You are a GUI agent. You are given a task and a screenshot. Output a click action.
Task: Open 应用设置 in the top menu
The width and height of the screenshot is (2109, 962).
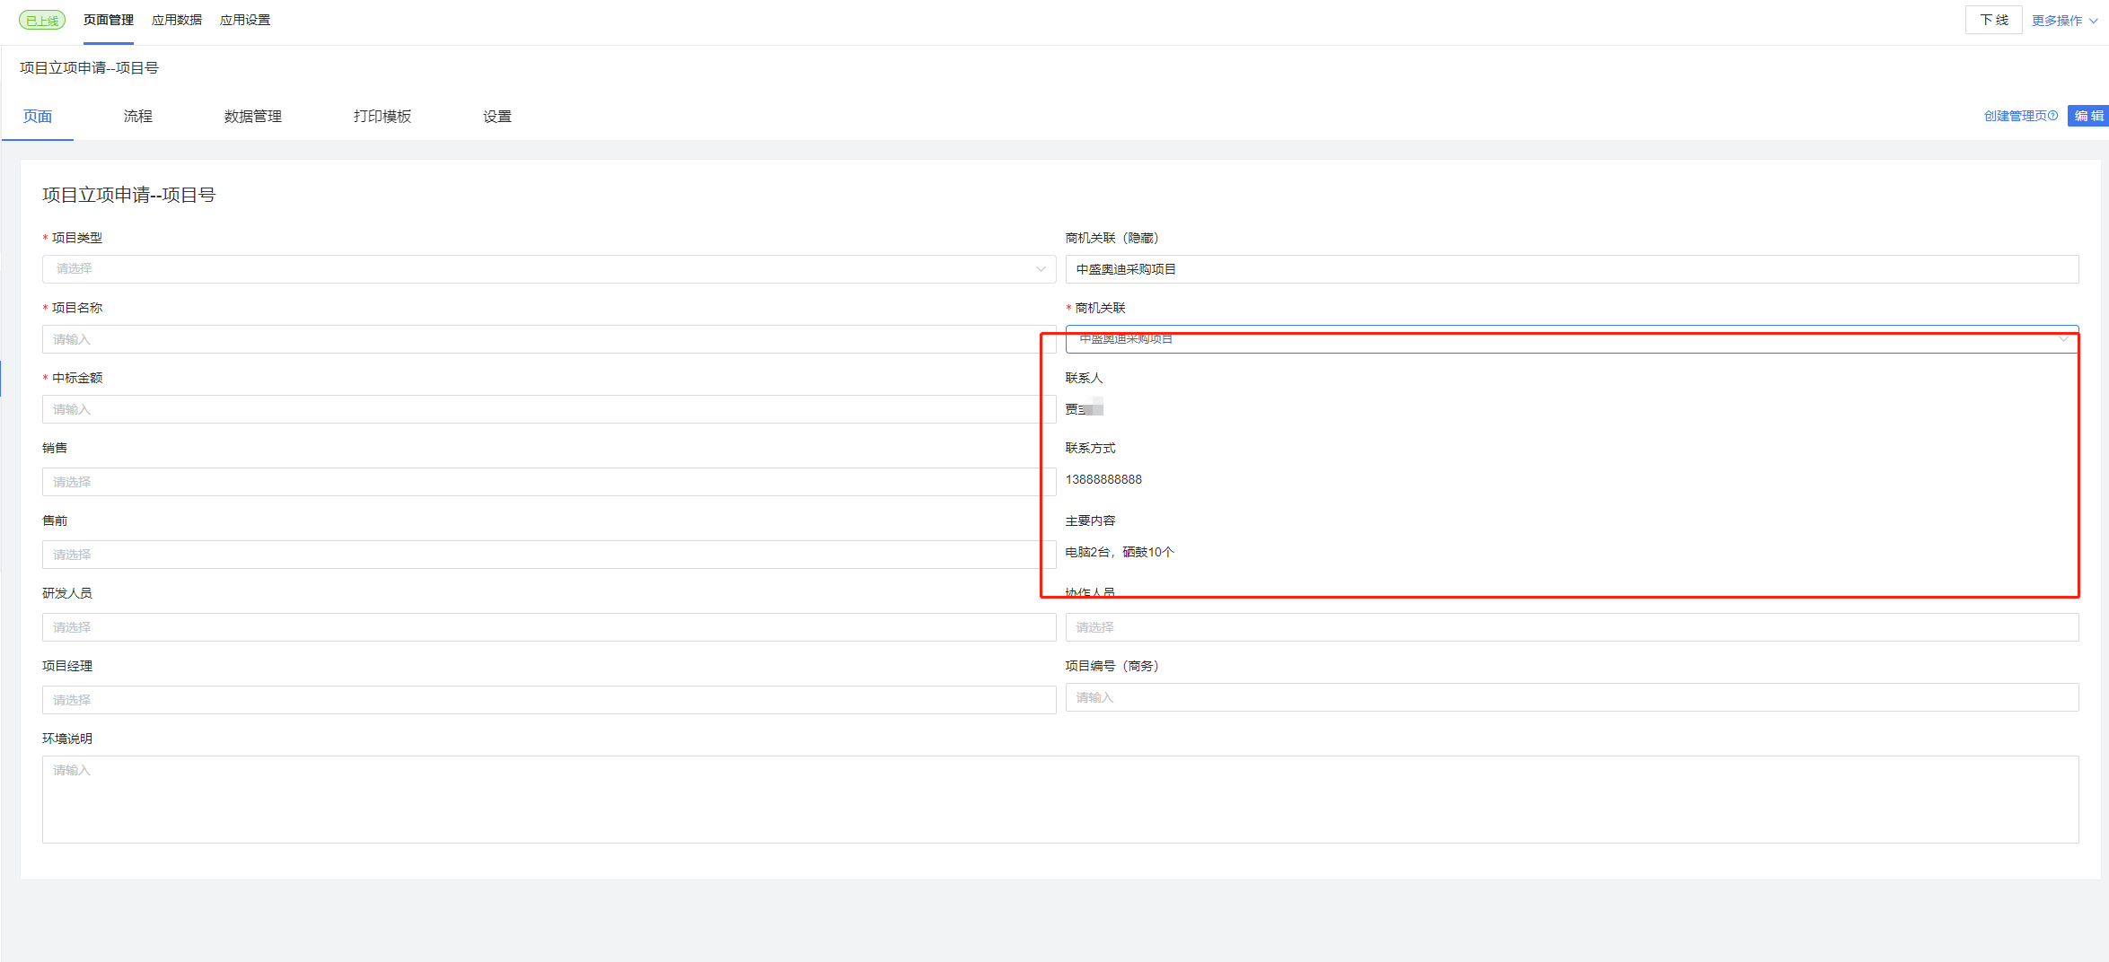[245, 20]
